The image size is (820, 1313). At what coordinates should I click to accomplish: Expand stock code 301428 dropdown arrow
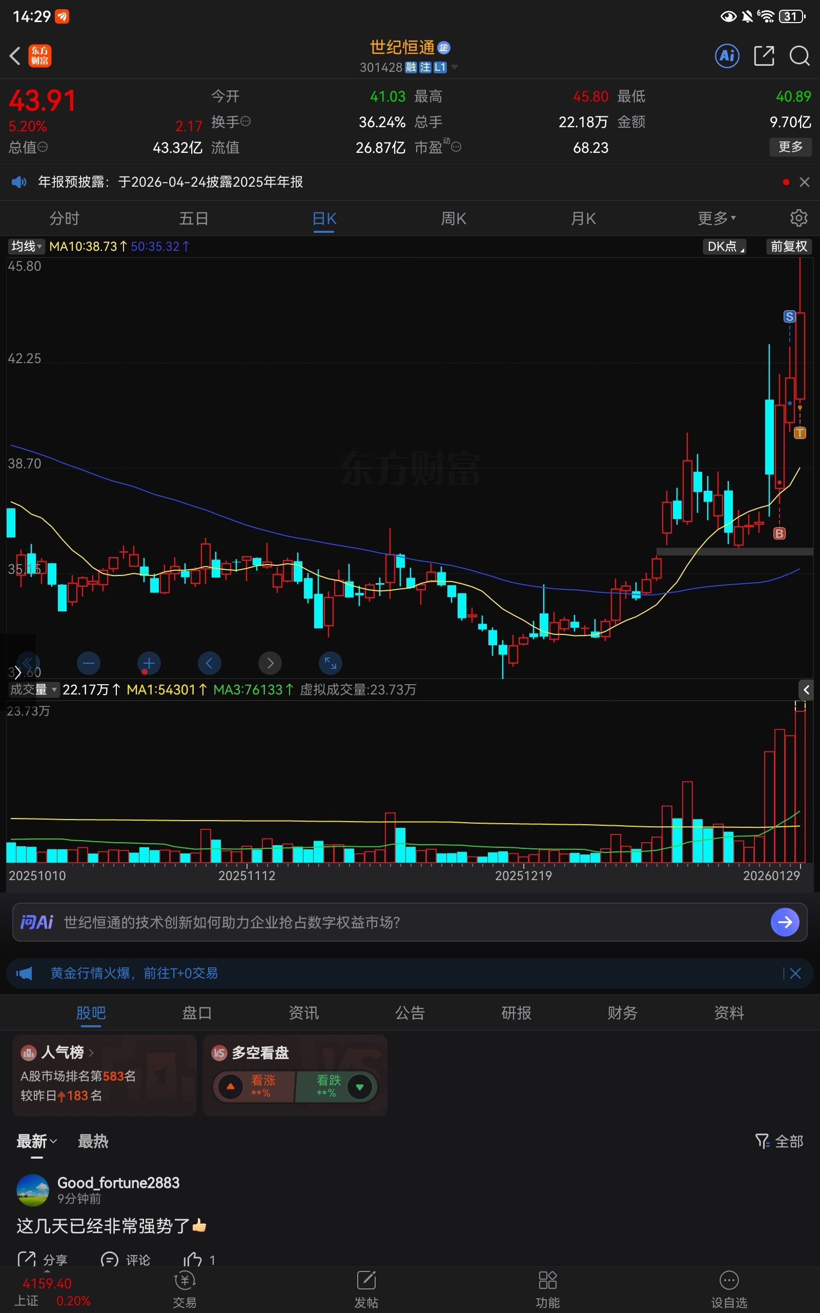point(455,67)
